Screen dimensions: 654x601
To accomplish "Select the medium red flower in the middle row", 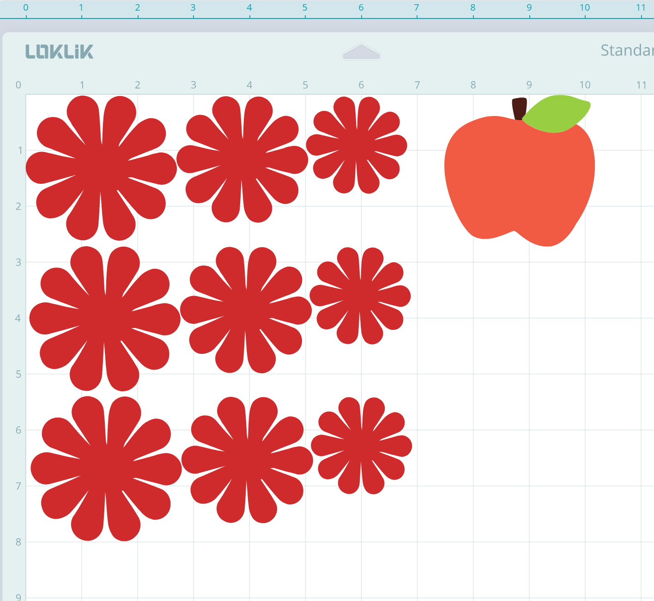I will [x=246, y=310].
